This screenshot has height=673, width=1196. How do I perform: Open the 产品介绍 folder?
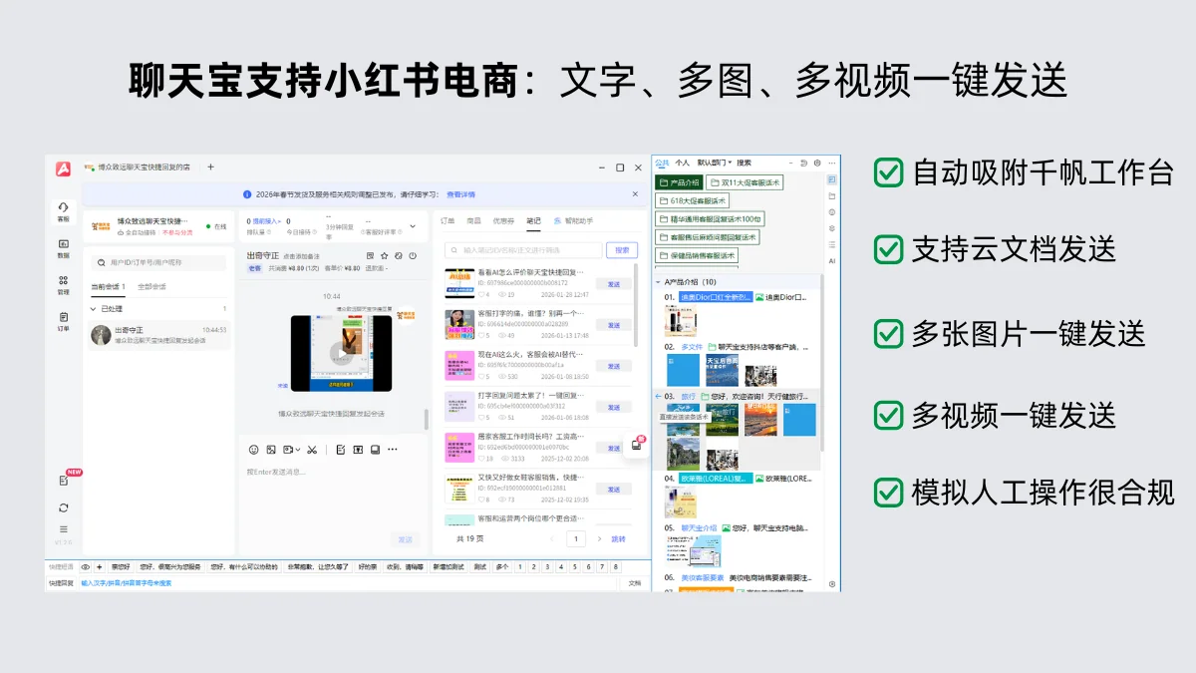point(681,182)
